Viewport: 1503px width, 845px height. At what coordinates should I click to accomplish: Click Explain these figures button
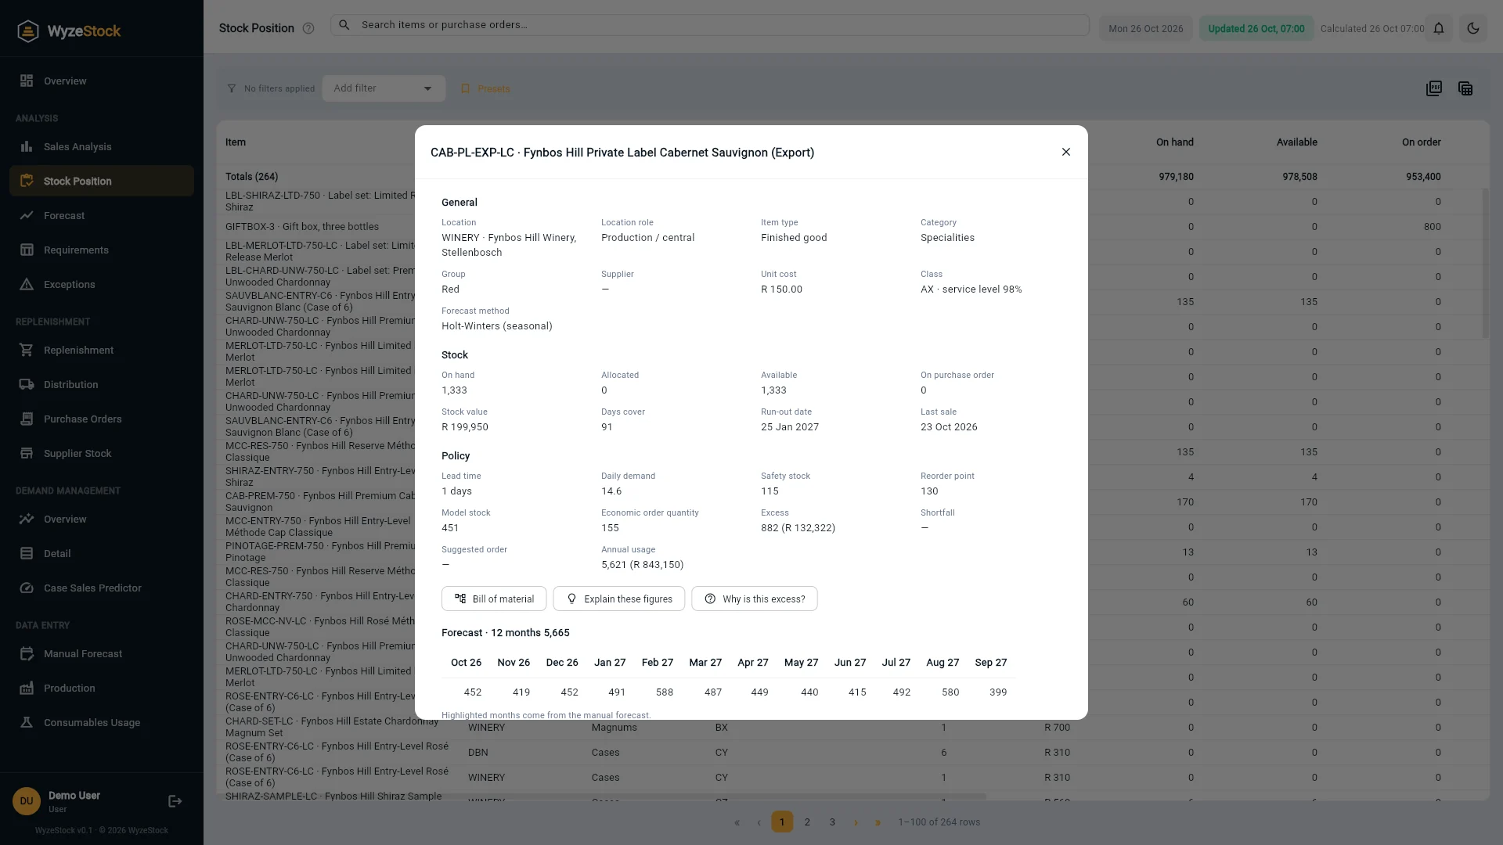tap(618, 599)
